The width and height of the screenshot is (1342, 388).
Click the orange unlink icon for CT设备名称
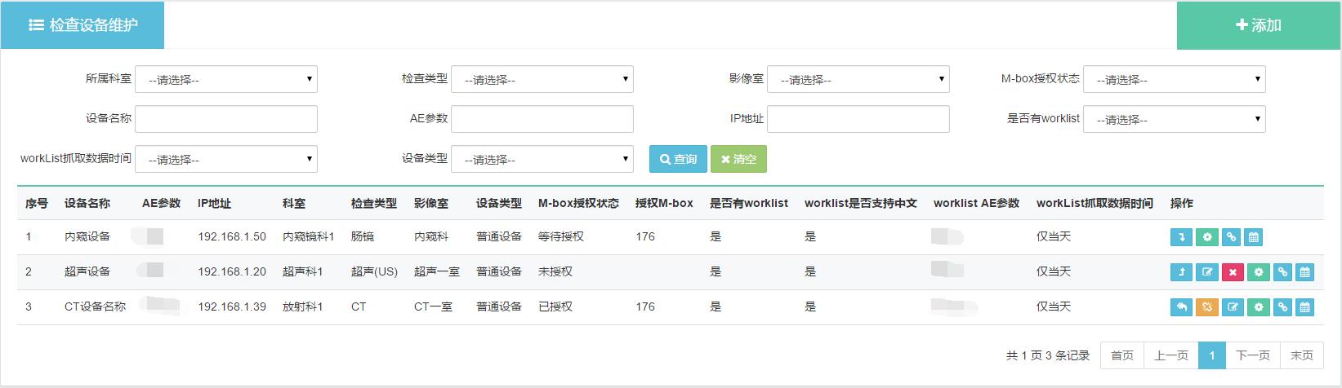point(1207,307)
